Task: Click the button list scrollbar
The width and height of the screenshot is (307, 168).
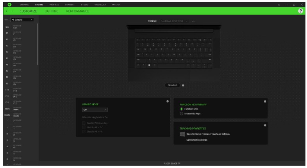Action: 37,44
